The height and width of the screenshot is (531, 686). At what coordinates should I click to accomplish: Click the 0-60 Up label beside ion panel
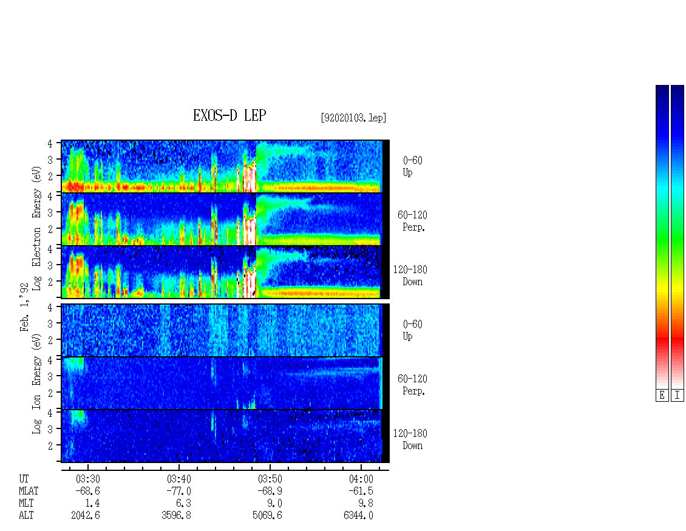[413, 330]
